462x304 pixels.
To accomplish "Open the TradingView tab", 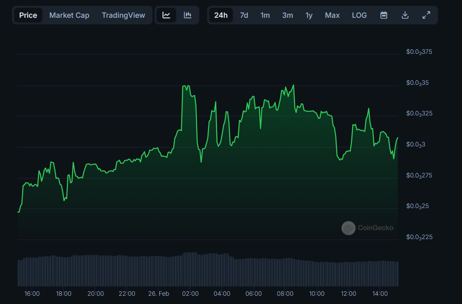I will point(123,15).
